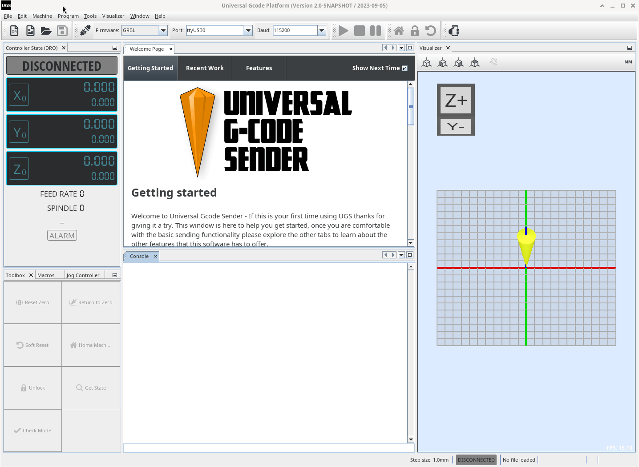
Task: Toggle the Show Next Time checkbox
Action: pos(404,68)
